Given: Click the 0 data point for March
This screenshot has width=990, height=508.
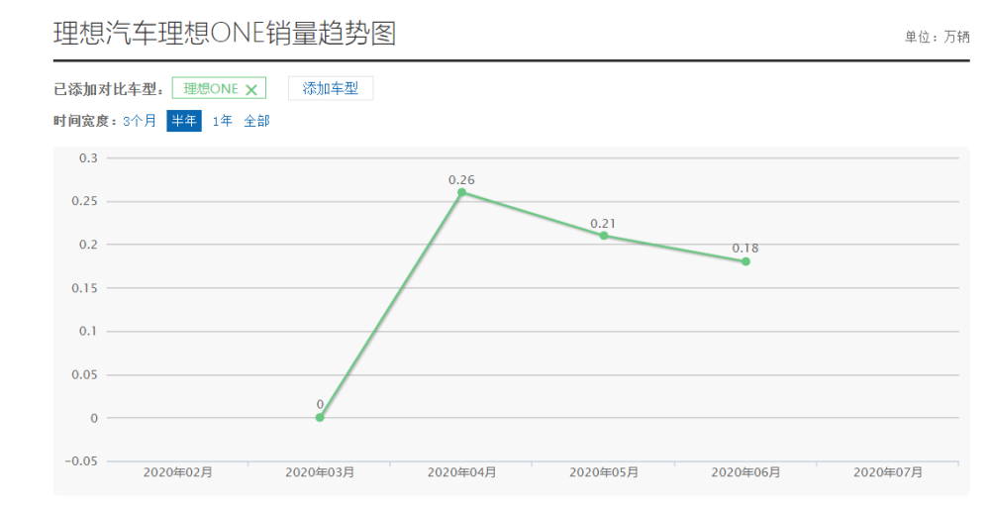Looking at the screenshot, I should (320, 418).
